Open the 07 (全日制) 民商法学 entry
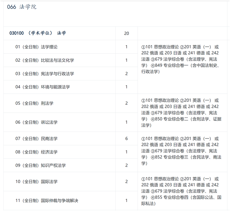The height and width of the screenshot is (211, 230). tap(36, 139)
